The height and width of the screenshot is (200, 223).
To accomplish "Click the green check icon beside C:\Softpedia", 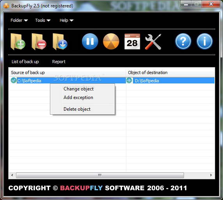I will [14, 80].
